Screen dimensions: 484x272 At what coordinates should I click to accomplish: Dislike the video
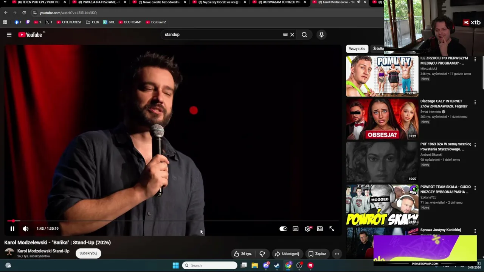(x=262, y=254)
